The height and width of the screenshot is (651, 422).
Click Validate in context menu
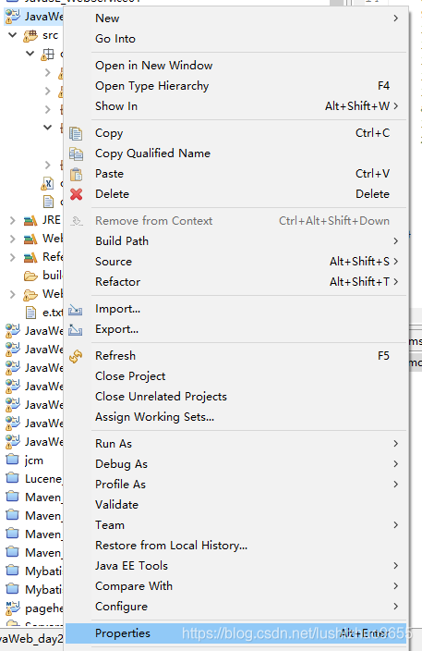(236, 505)
